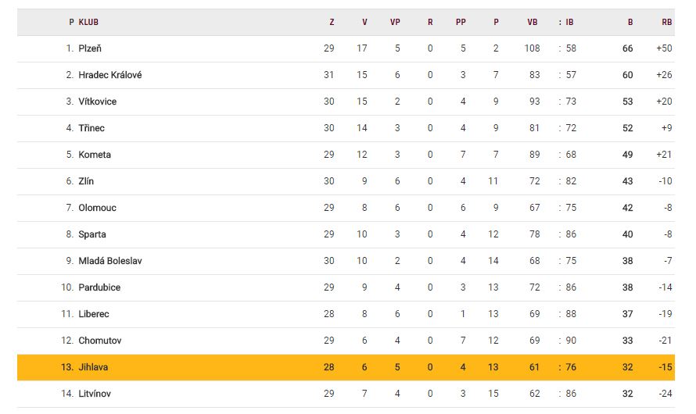Click the VP column header
This screenshot has width=696, height=414.
point(395,22)
